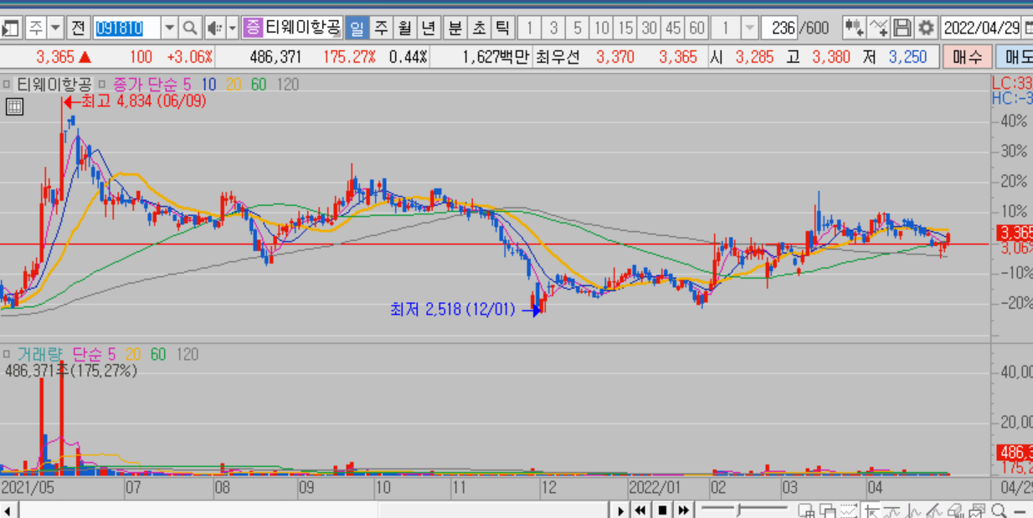Click the fast-forward double-arrow button
This screenshot has height=518, width=1033.
click(684, 510)
